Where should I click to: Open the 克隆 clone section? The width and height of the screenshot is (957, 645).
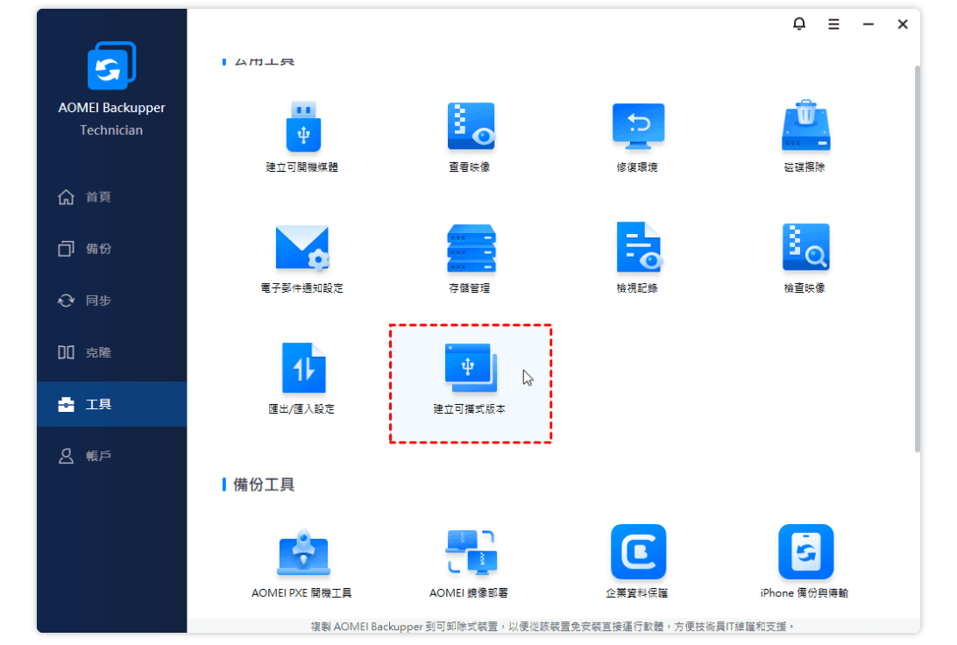point(111,352)
